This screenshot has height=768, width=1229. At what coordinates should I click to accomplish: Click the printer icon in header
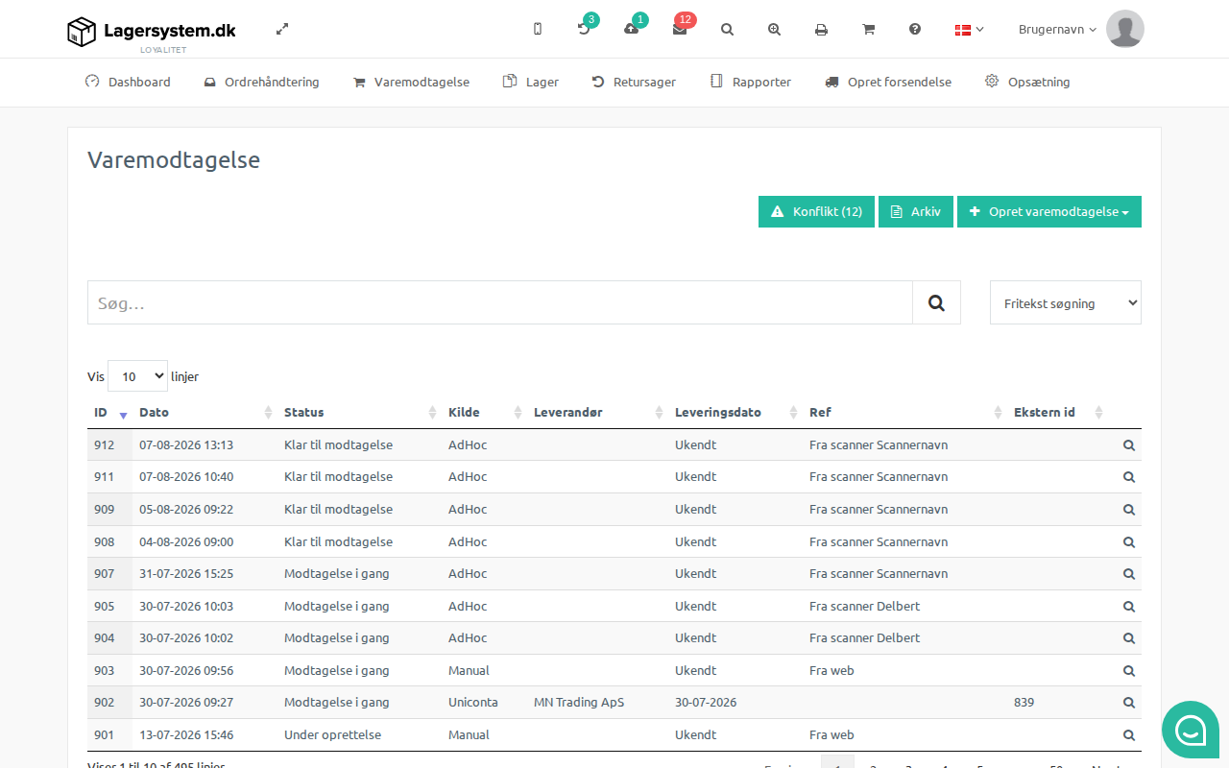pos(821,30)
